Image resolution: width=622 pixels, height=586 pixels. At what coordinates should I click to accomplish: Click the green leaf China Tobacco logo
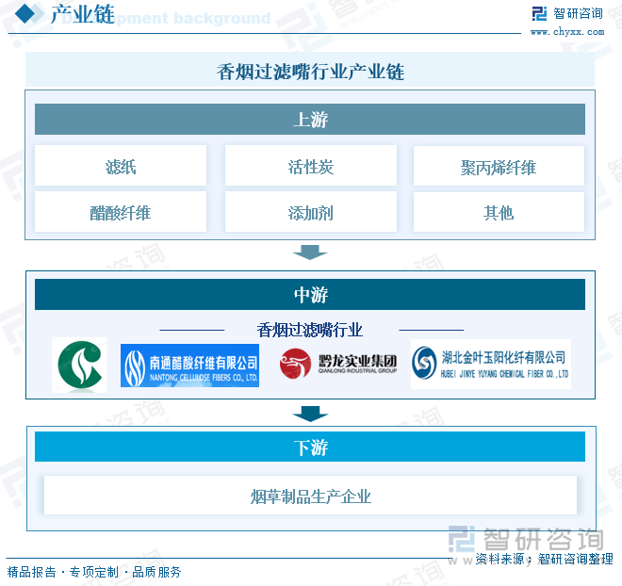pyautogui.click(x=79, y=365)
